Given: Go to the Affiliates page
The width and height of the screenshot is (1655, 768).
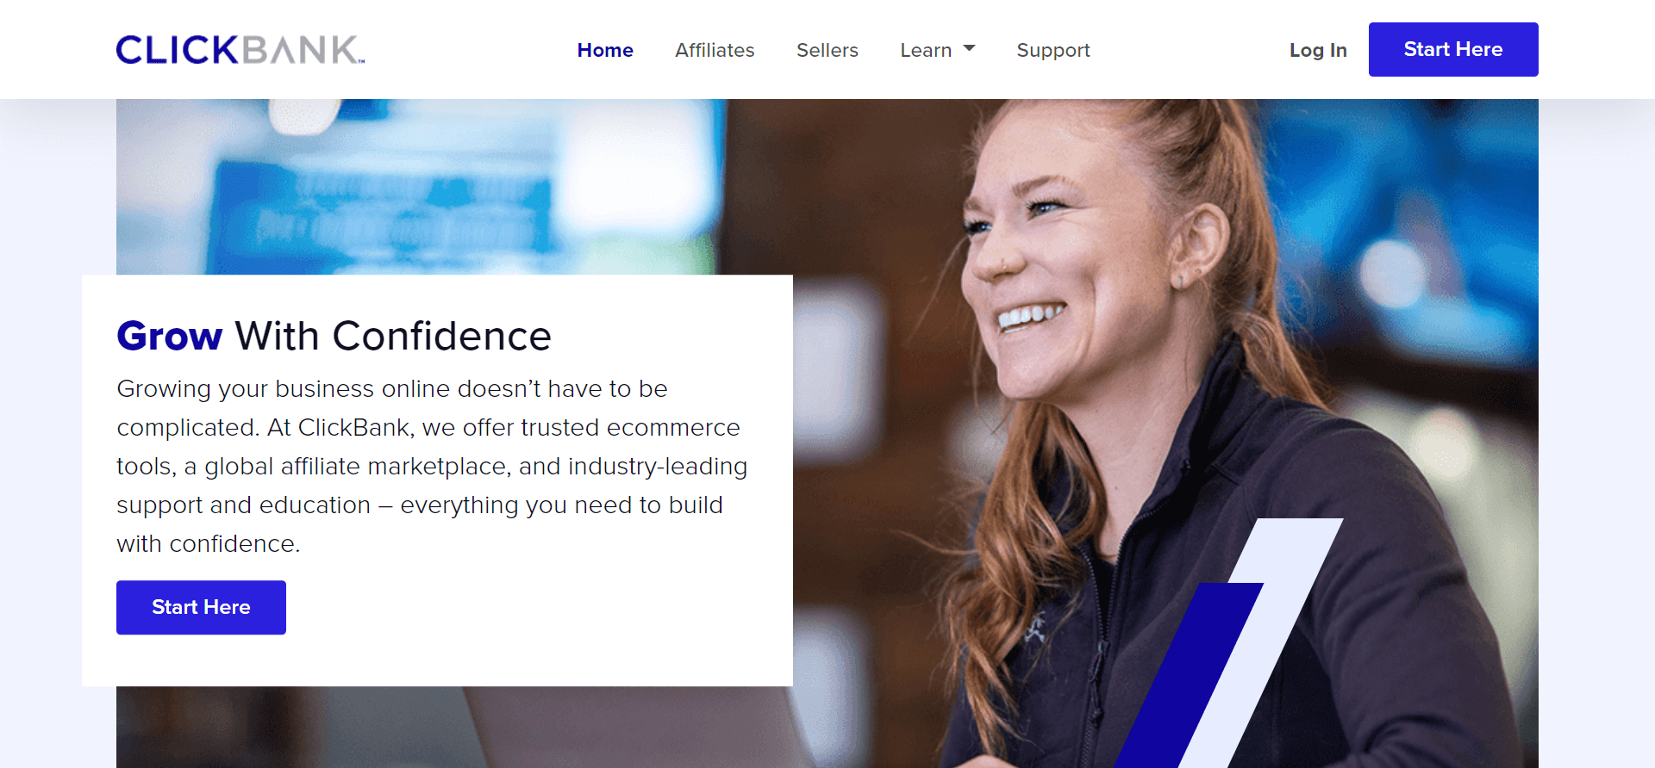Looking at the screenshot, I should 715,50.
